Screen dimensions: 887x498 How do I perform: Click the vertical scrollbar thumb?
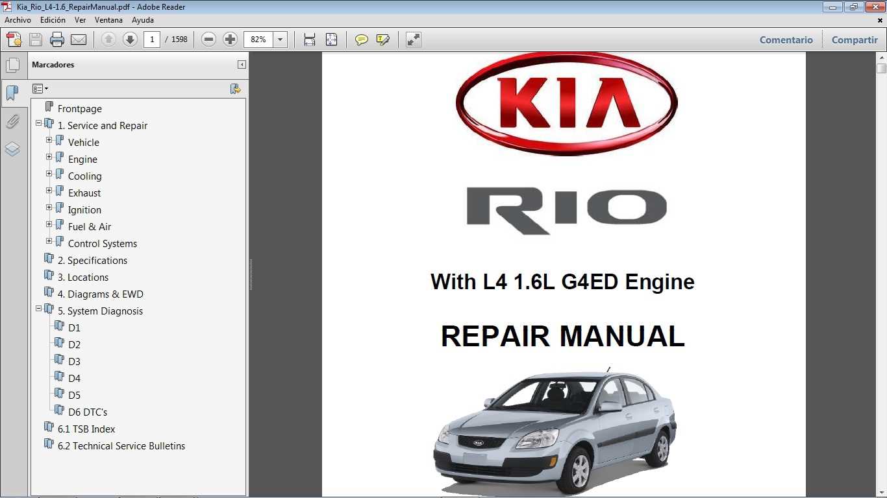pos(881,68)
